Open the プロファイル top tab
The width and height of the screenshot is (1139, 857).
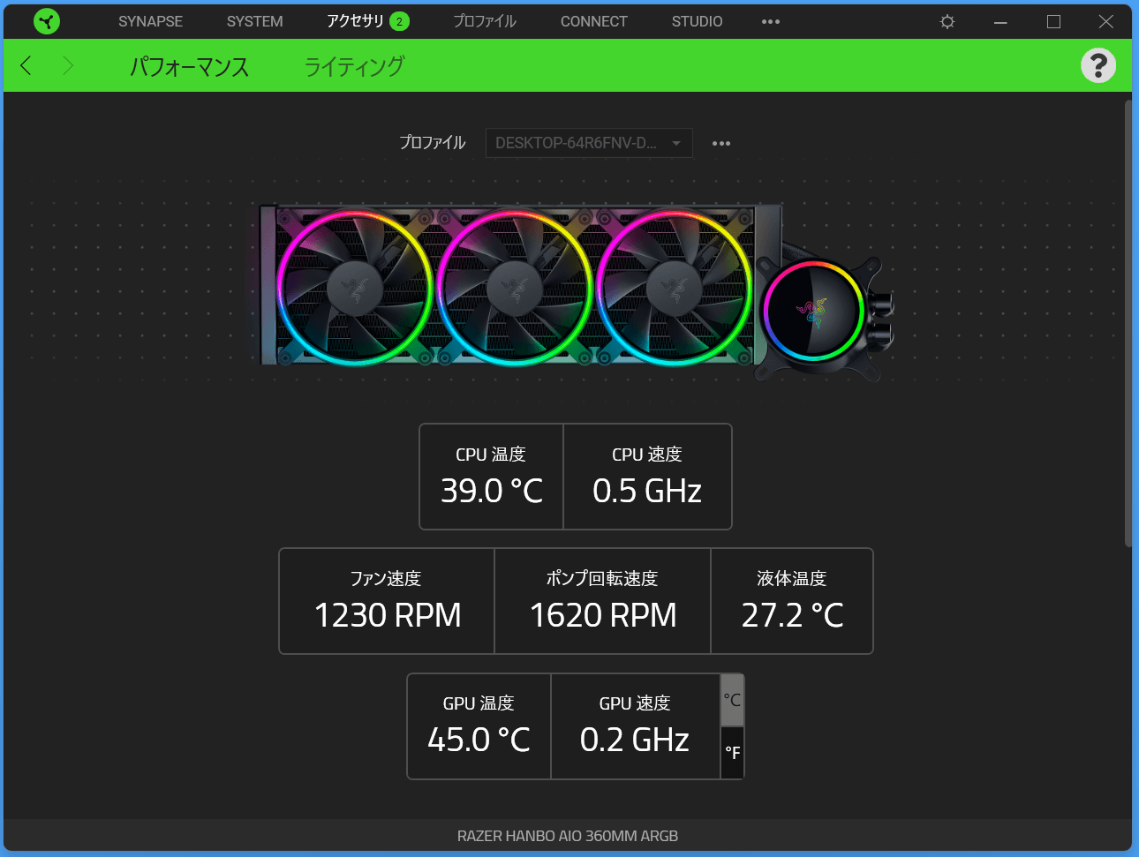pyautogui.click(x=485, y=21)
